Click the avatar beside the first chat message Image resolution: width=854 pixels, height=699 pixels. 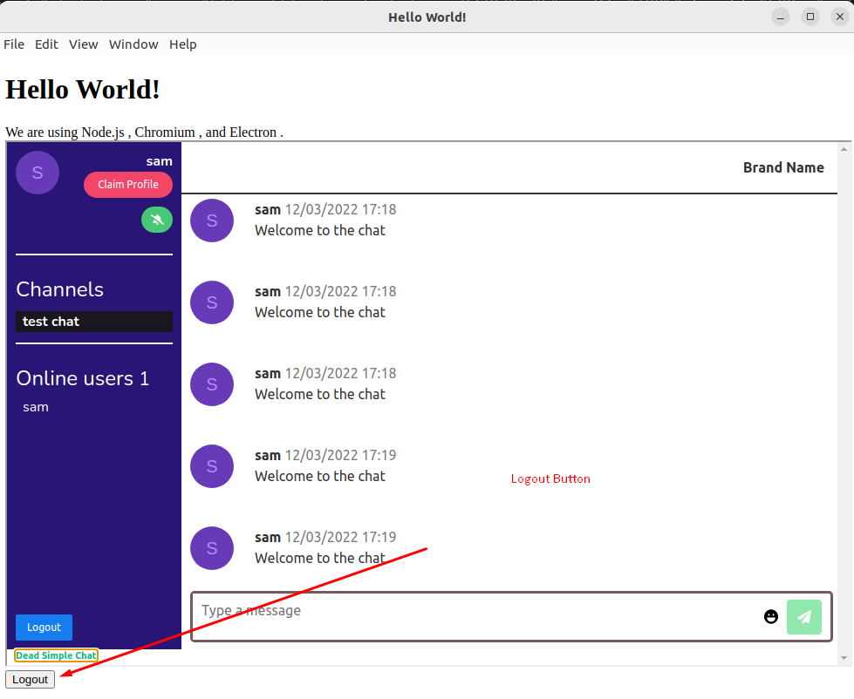(x=212, y=221)
